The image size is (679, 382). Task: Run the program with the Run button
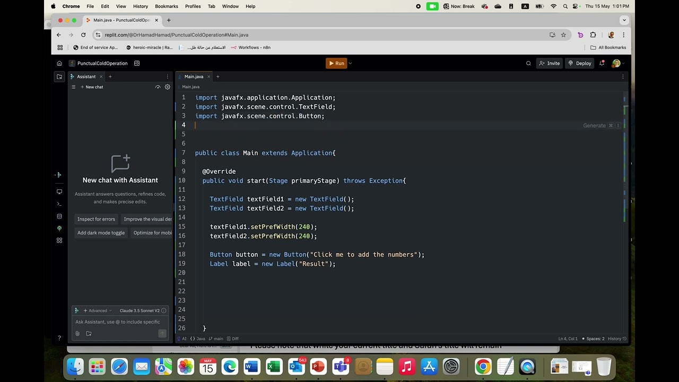(336, 63)
